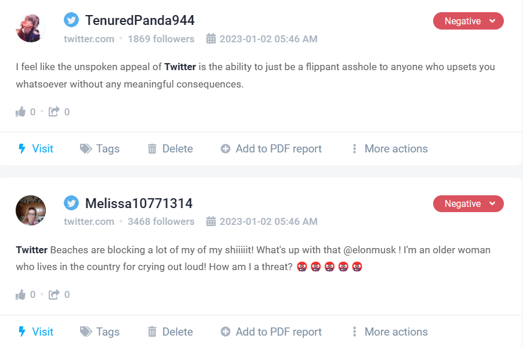Open the Negative sentiment dropdown for Melissa10771314

pos(468,203)
